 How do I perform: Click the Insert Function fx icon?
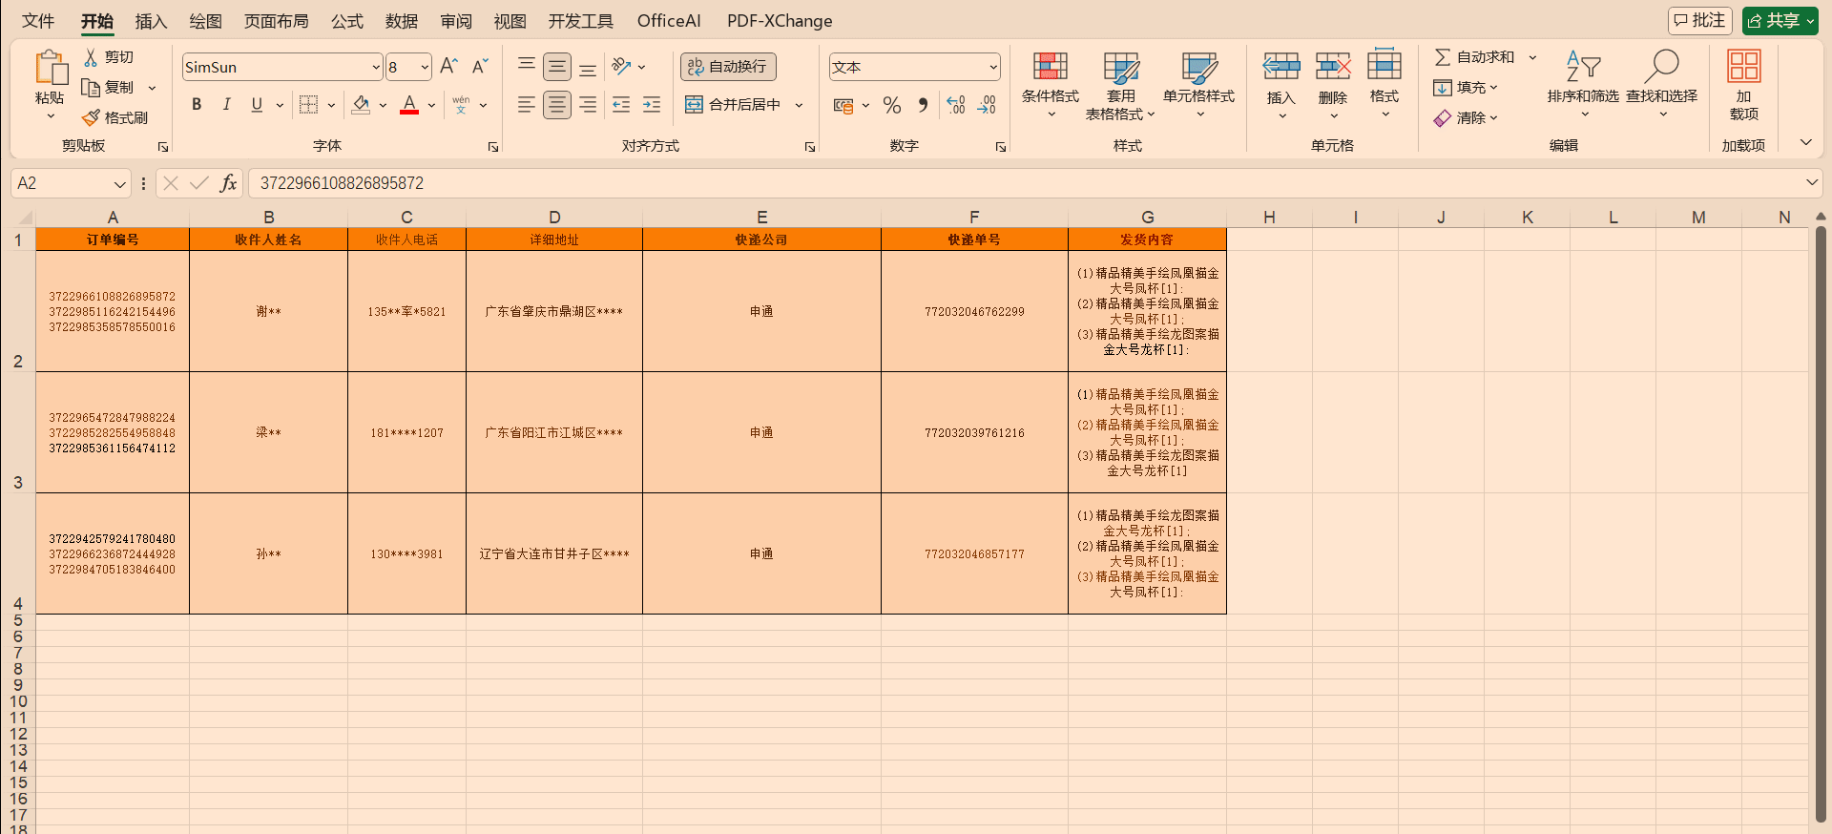[x=228, y=183]
